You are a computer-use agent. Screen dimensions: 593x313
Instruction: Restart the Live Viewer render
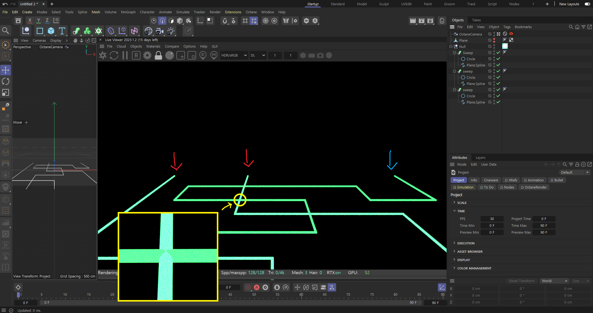114,55
